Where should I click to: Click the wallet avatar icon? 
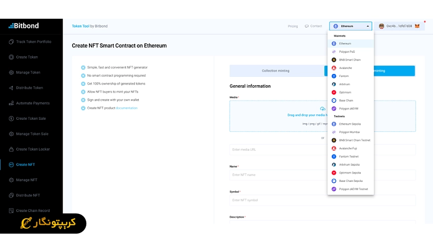382,26
